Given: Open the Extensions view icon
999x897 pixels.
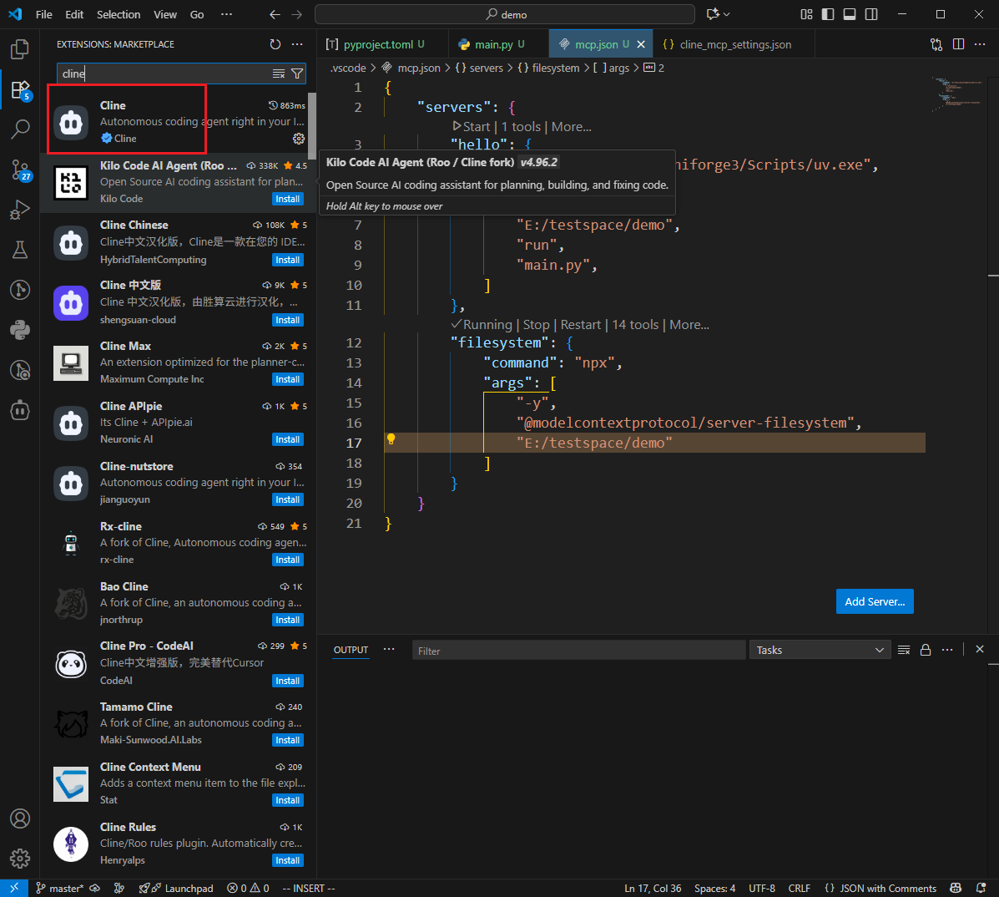Looking at the screenshot, I should click(20, 90).
